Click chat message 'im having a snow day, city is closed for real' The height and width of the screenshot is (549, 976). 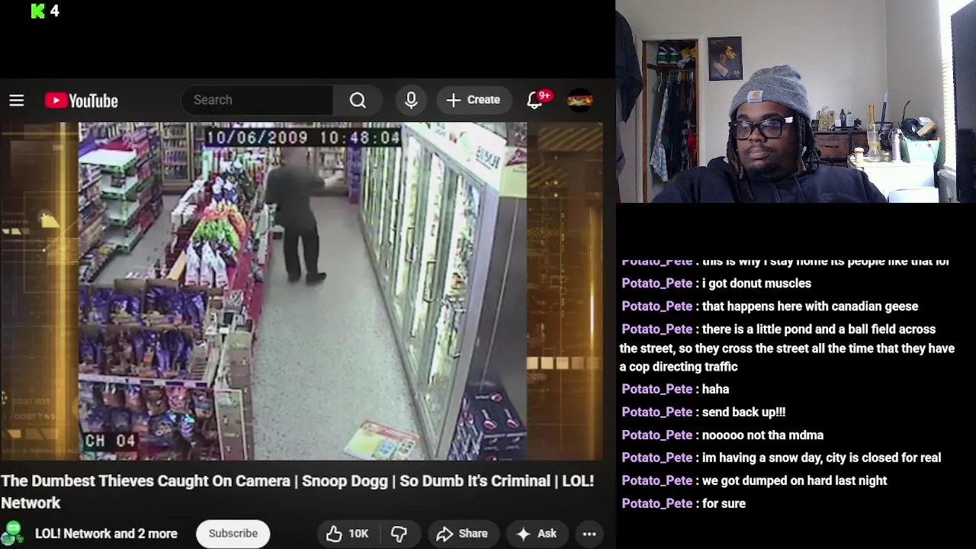pos(821,457)
